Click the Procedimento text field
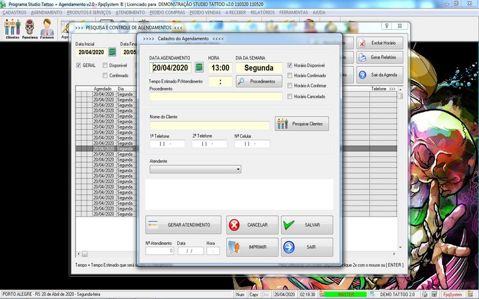This screenshot has height=299, width=479. [x=216, y=97]
